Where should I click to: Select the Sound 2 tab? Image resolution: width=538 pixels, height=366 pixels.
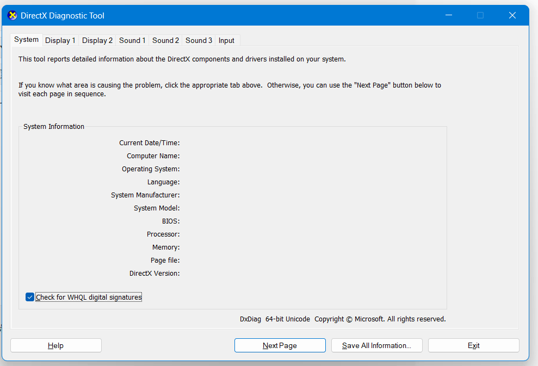tap(165, 40)
